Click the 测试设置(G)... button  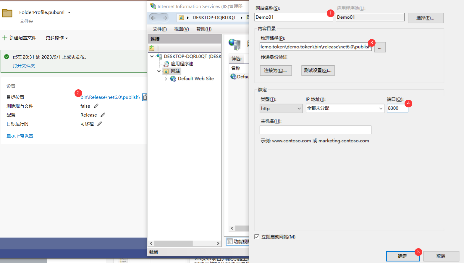point(318,70)
